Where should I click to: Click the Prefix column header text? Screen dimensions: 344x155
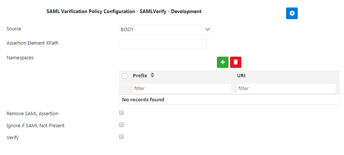pos(140,75)
